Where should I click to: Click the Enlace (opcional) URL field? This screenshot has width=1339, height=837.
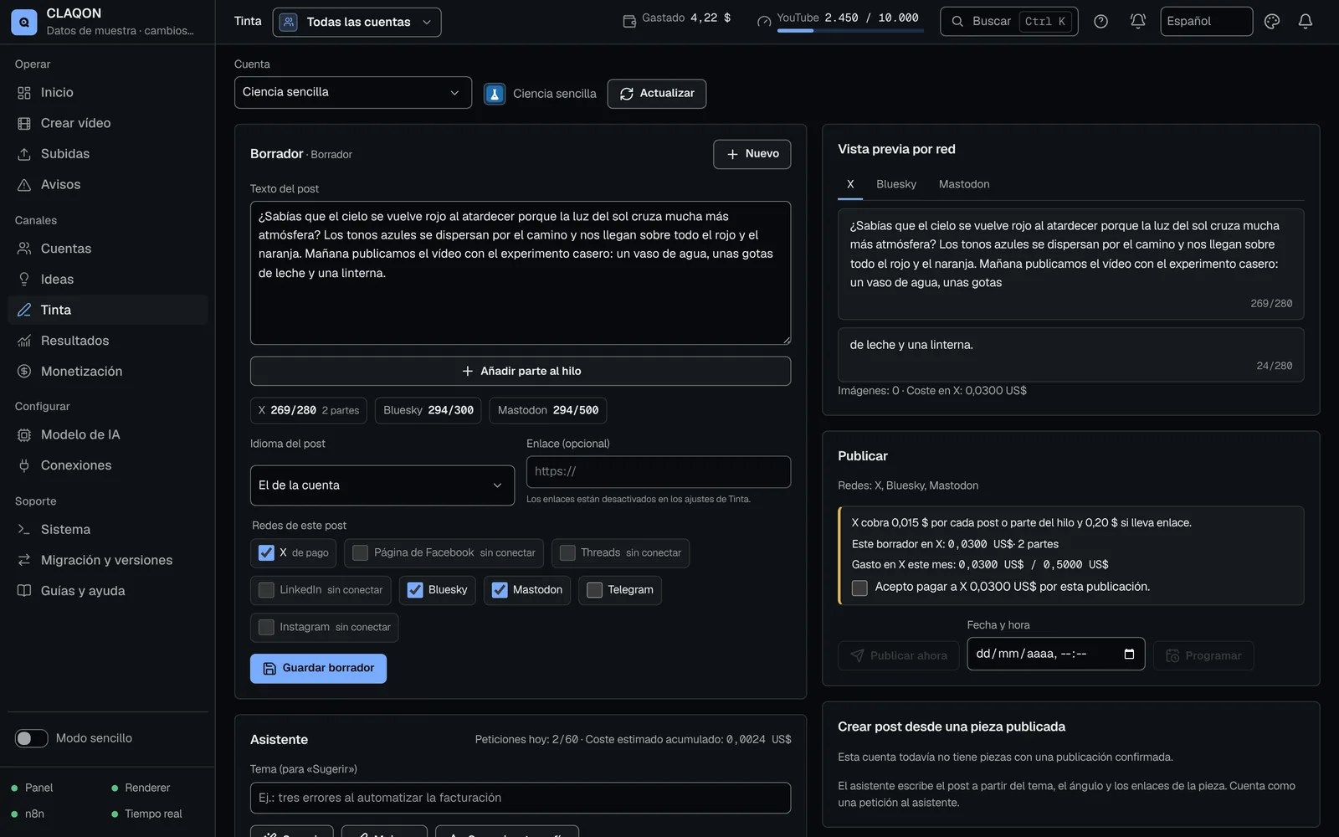pos(659,472)
